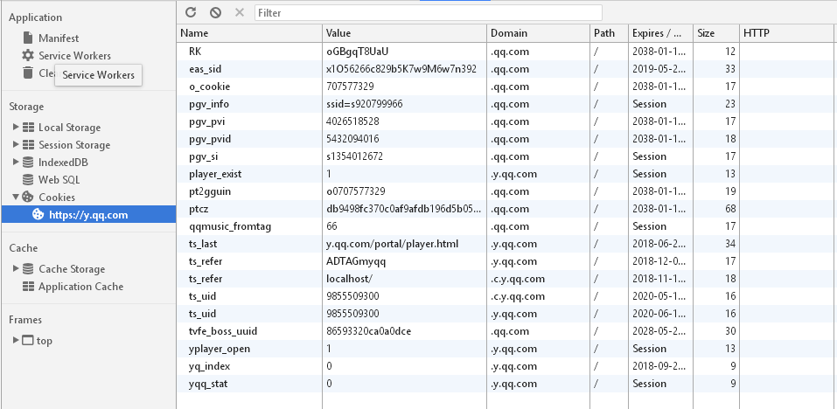The height and width of the screenshot is (409, 837).
Task: Select the qqmusic_fromtag cookie name
Action: [x=230, y=226]
